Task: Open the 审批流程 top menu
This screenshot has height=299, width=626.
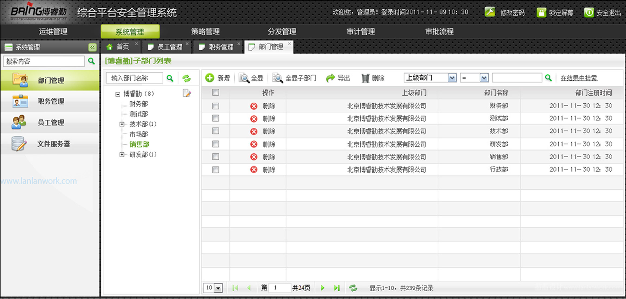Action: pyautogui.click(x=439, y=32)
